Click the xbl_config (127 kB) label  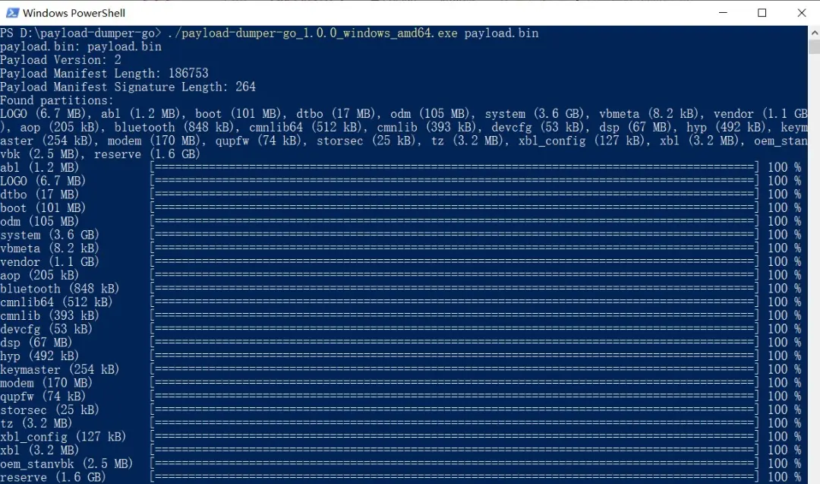[x=63, y=436]
